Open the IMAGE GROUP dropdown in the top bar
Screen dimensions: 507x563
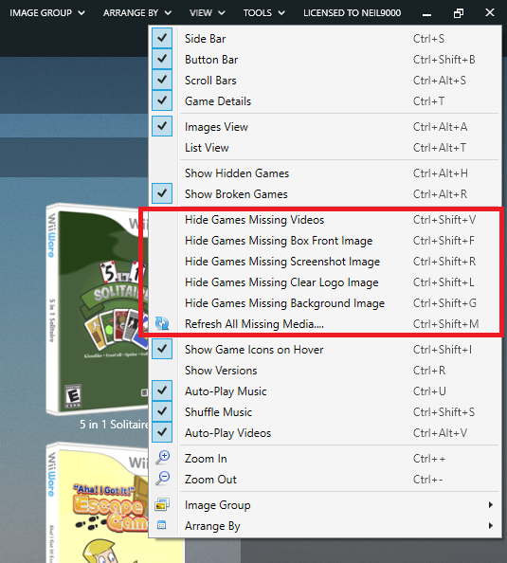47,13
